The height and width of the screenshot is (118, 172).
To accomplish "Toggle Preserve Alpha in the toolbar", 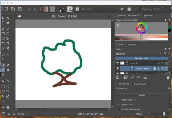I will coord(129,9).
